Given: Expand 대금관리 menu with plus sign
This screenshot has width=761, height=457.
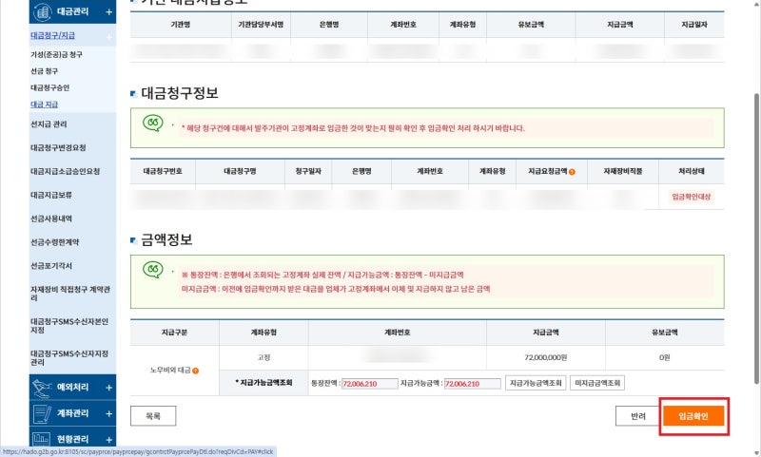Looking at the screenshot, I should (108, 11).
